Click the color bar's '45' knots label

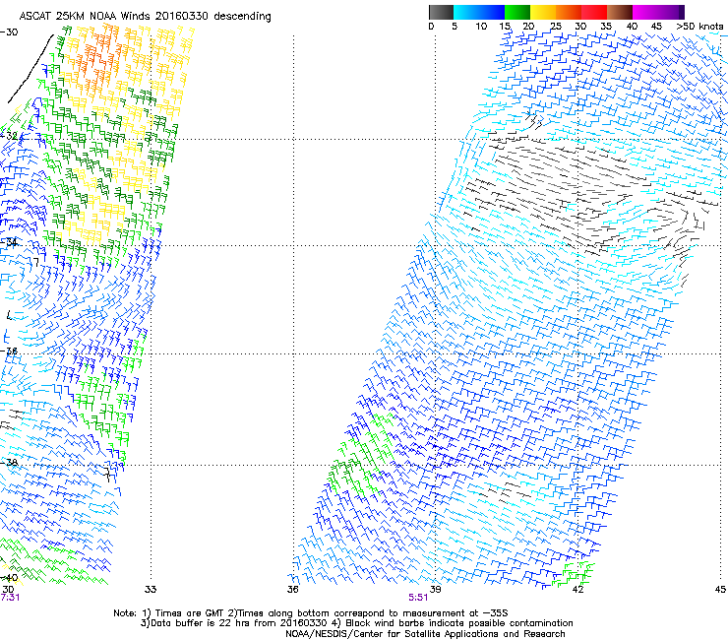(656, 27)
